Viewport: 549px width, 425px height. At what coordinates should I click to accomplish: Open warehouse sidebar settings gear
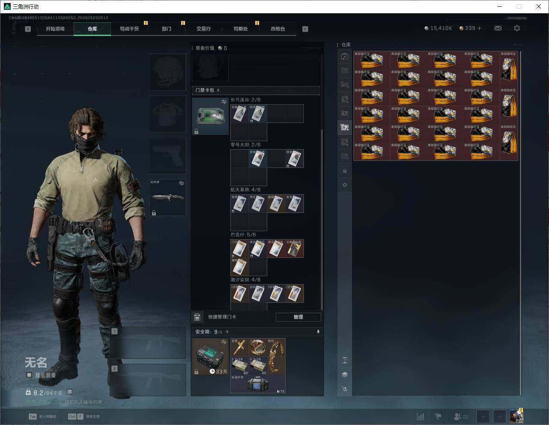click(345, 185)
